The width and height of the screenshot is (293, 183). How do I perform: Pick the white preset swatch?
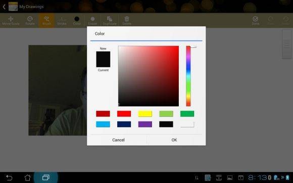pos(187,124)
